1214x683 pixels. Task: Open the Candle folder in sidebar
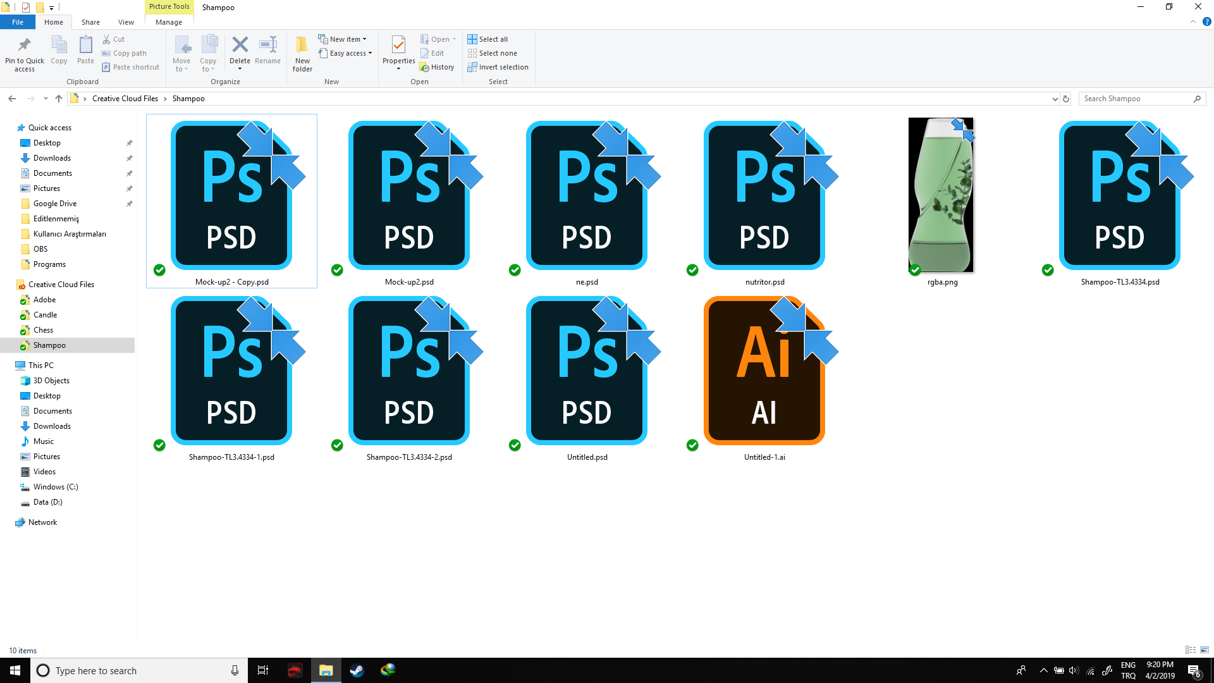point(45,315)
